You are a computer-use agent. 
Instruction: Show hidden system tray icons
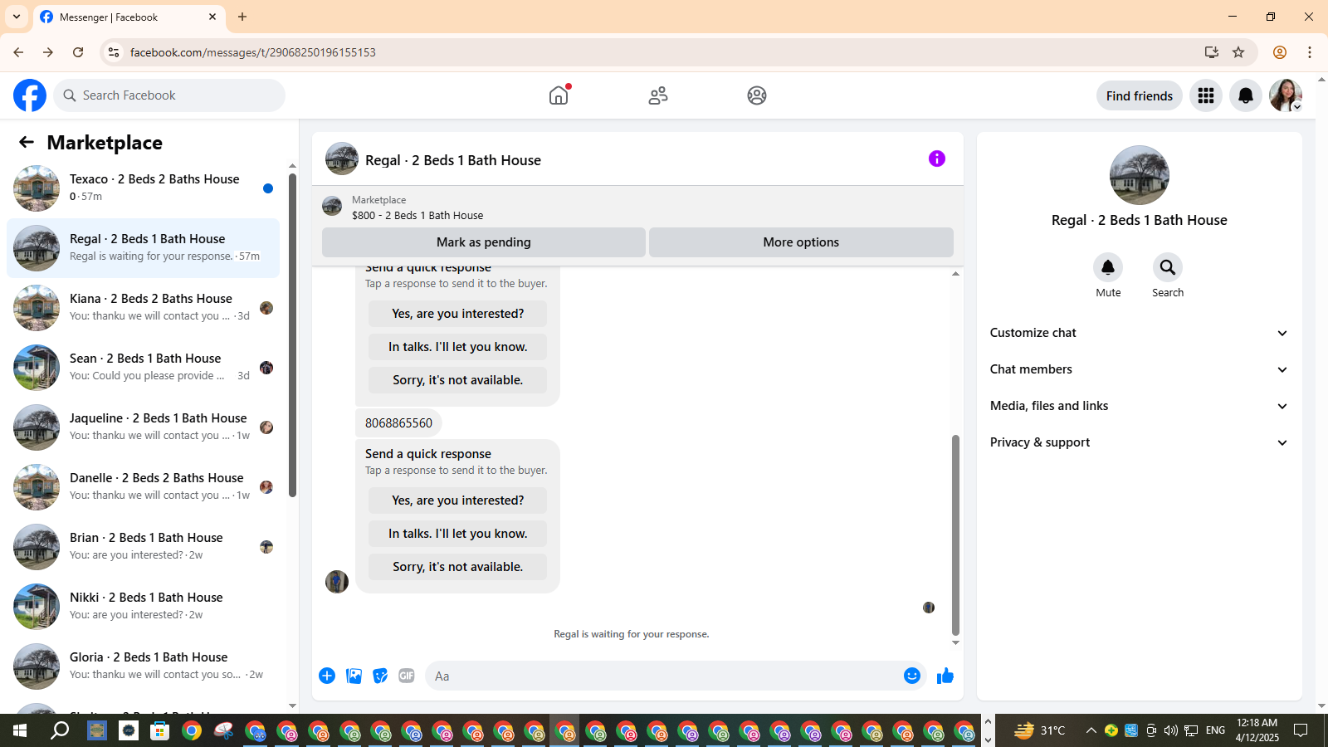tap(1091, 730)
